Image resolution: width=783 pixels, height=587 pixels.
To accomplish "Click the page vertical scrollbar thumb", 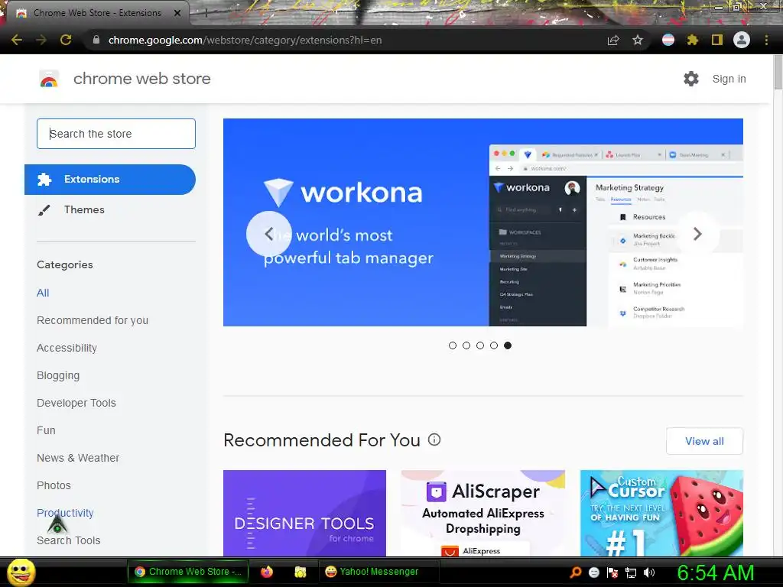I will [778, 73].
